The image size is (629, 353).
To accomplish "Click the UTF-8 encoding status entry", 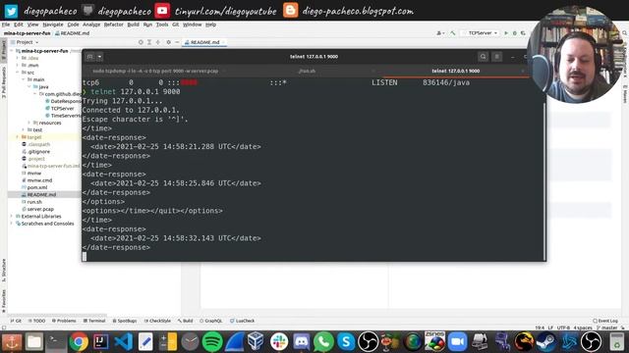I will click(563, 328).
